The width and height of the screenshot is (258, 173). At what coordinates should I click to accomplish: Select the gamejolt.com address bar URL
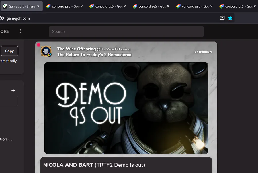pyautogui.click(x=18, y=18)
